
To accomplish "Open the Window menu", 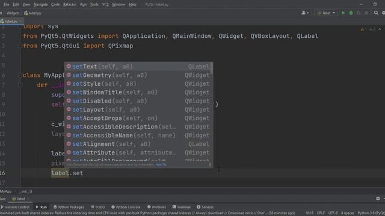I will pos(119,4).
